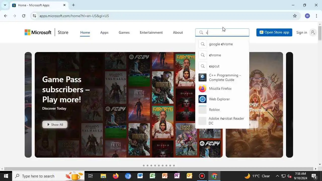The height and width of the screenshot is (181, 322).
Task: Select the last carousel pagination dot
Action: point(174,165)
